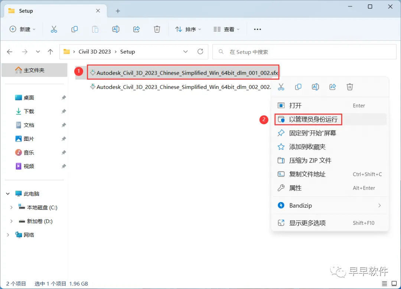Click the pin icon beside 文档
The image size is (401, 289).
click(x=64, y=125)
